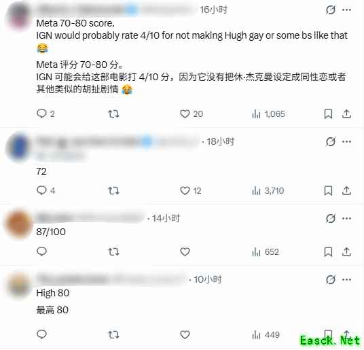Open Grok icon on the 16小时 tweet
Viewport: 364px width, 350px height.
[330, 10]
